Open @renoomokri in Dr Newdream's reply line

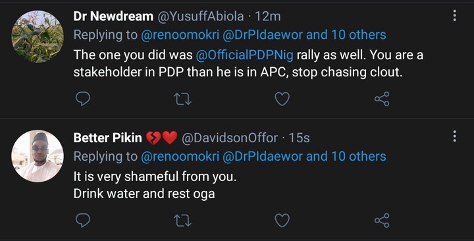(180, 35)
